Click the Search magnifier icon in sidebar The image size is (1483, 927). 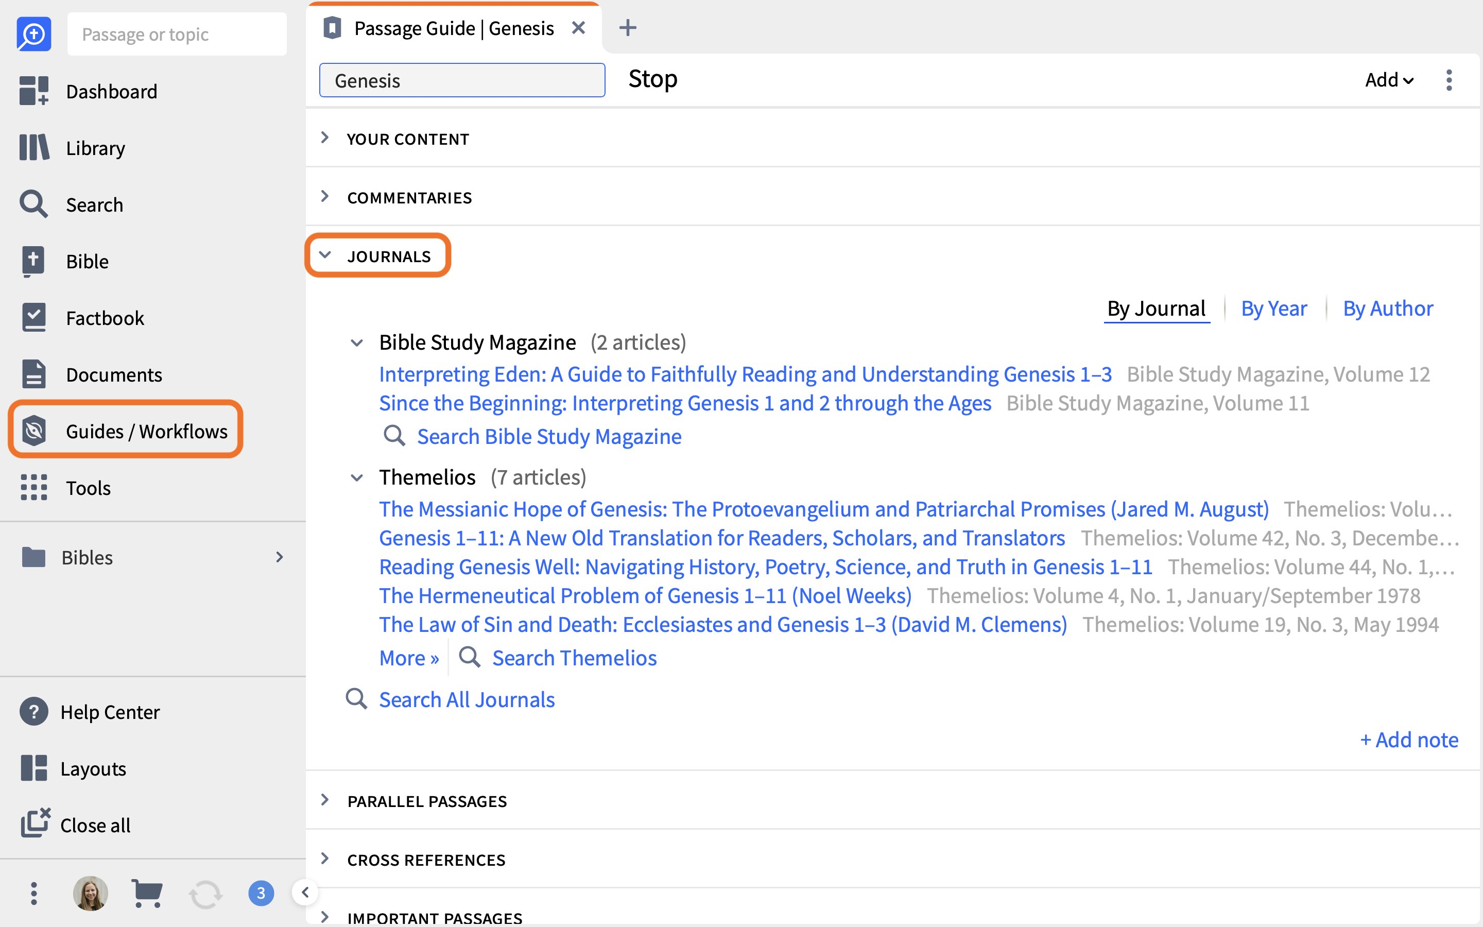(33, 204)
